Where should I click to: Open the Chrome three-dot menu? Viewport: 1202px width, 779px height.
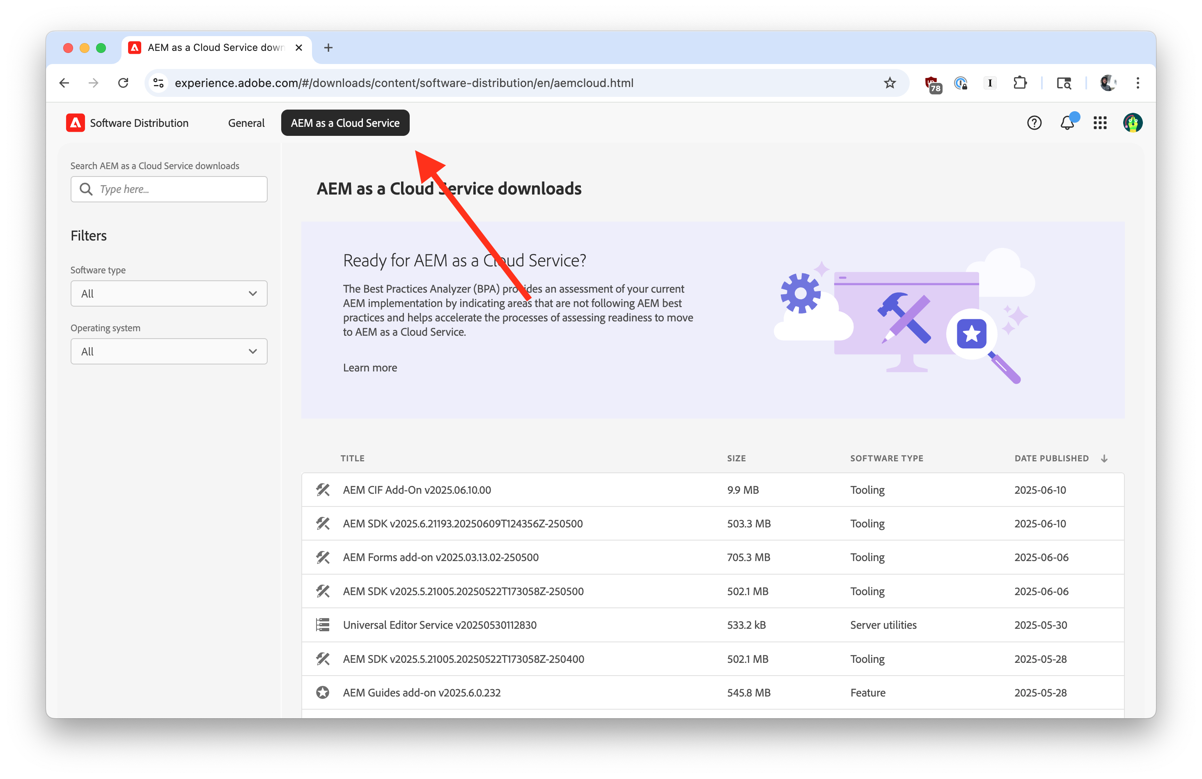click(1138, 83)
